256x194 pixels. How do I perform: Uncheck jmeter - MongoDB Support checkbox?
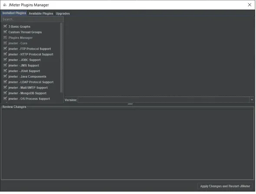(5, 93)
